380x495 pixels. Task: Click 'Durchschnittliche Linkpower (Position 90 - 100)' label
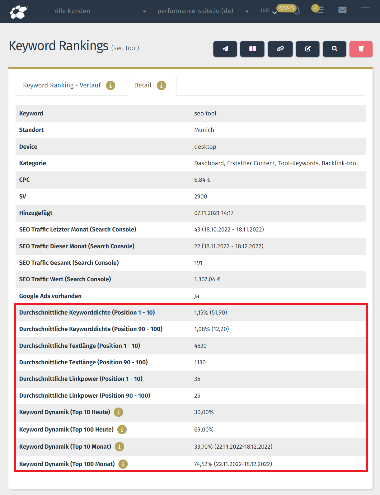click(85, 396)
